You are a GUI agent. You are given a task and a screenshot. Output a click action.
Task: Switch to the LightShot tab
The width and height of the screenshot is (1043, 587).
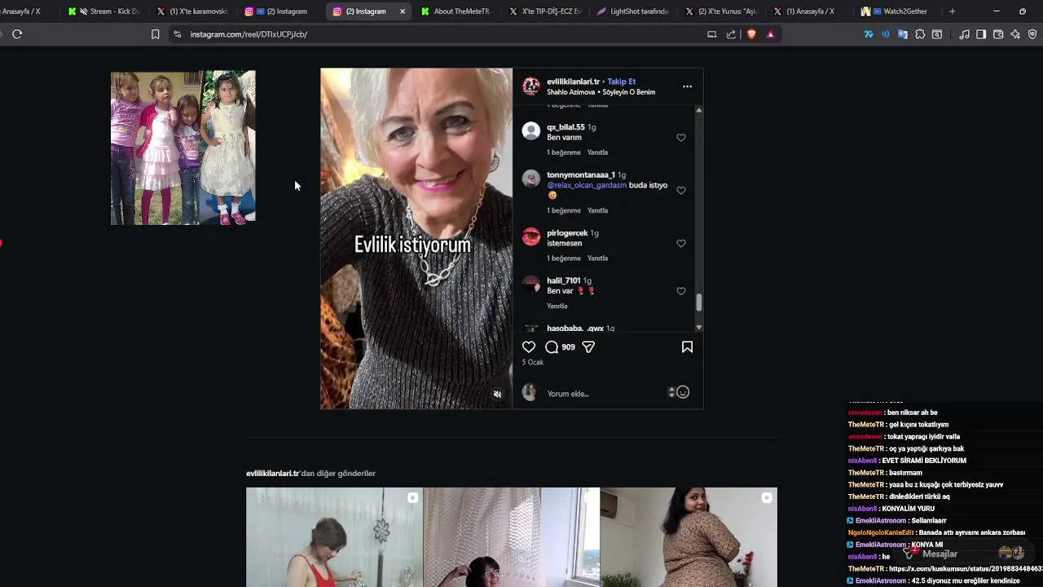pyautogui.click(x=632, y=11)
